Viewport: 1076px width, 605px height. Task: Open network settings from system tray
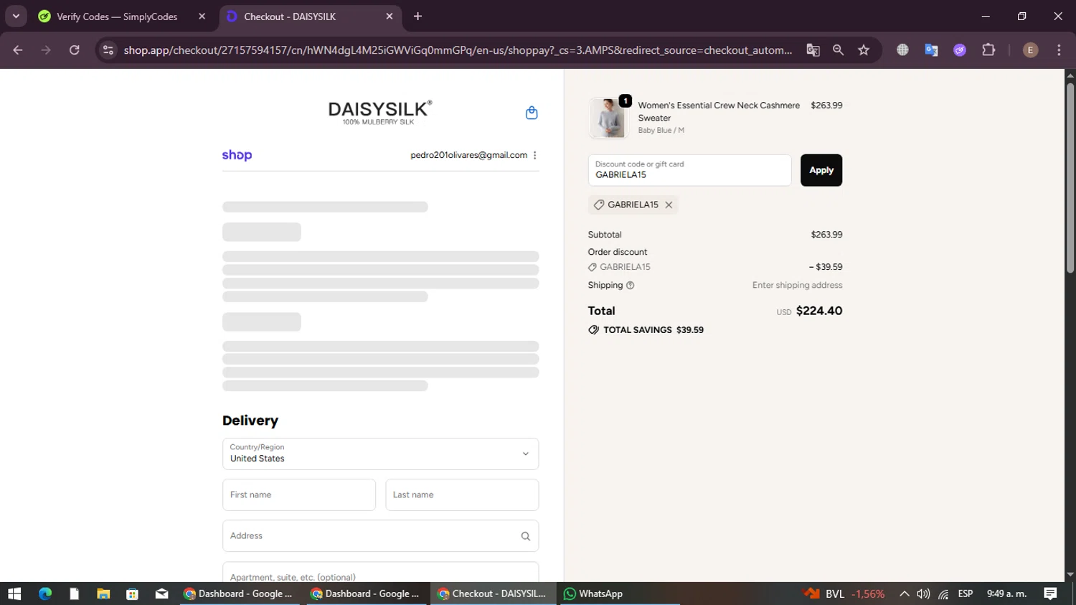click(x=943, y=594)
